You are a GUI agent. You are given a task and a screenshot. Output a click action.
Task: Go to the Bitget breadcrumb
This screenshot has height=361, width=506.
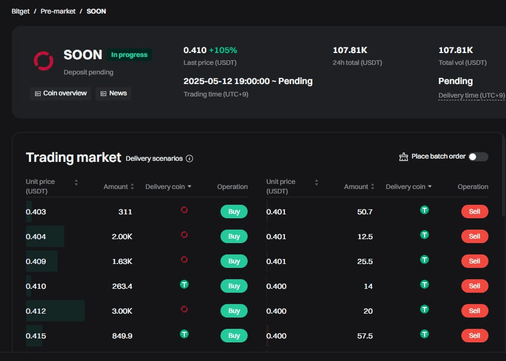(20, 11)
